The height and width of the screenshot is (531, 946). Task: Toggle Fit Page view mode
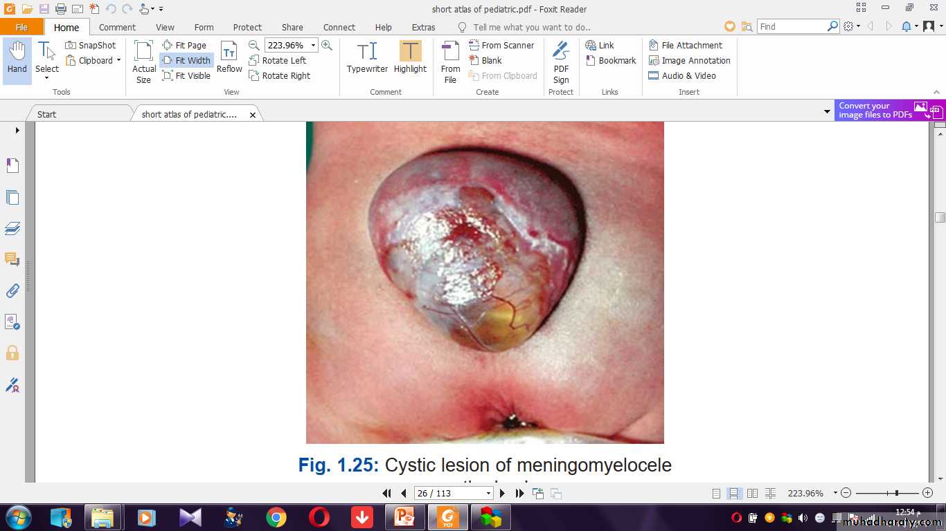(184, 45)
